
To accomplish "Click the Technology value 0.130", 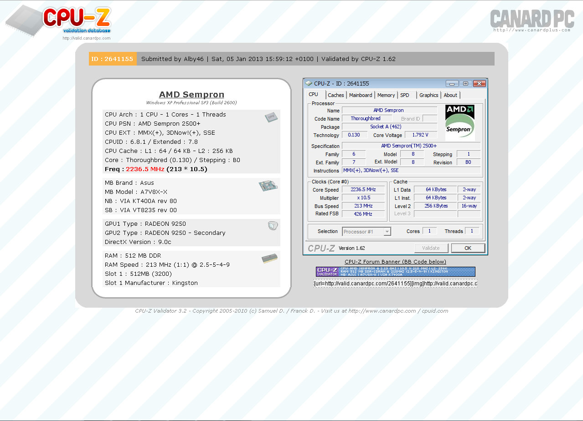I will pos(354,135).
